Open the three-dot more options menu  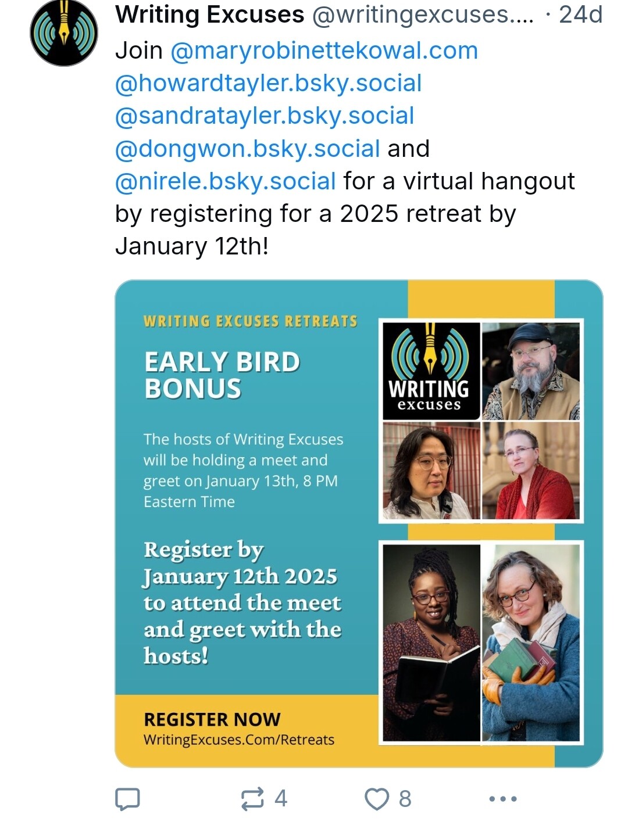pyautogui.click(x=503, y=799)
